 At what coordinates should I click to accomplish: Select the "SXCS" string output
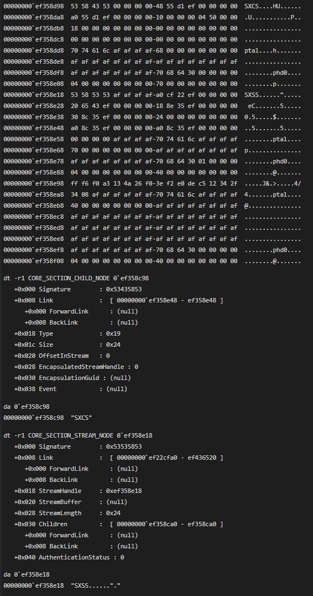(82, 418)
